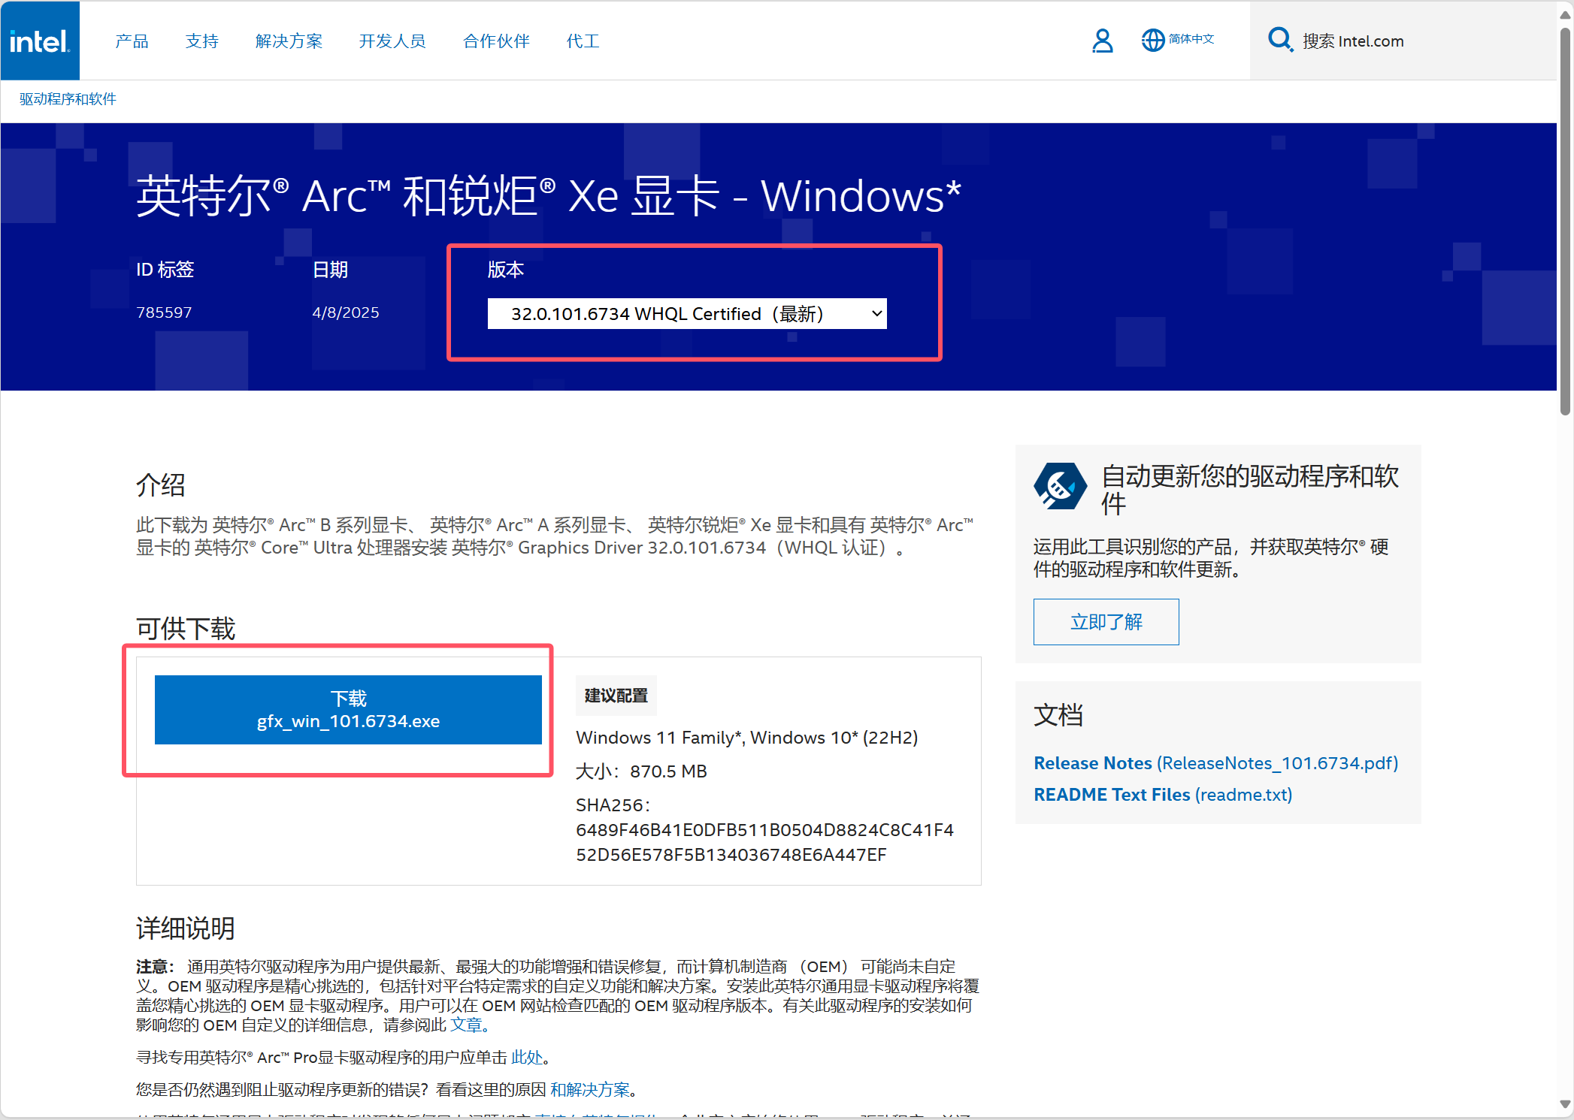Open the user account icon
This screenshot has width=1574, height=1120.
click(x=1102, y=41)
